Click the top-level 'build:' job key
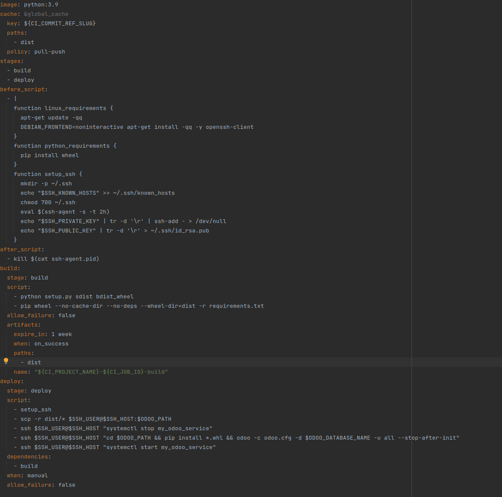Viewport: 502px width, 497px height. 10,268
